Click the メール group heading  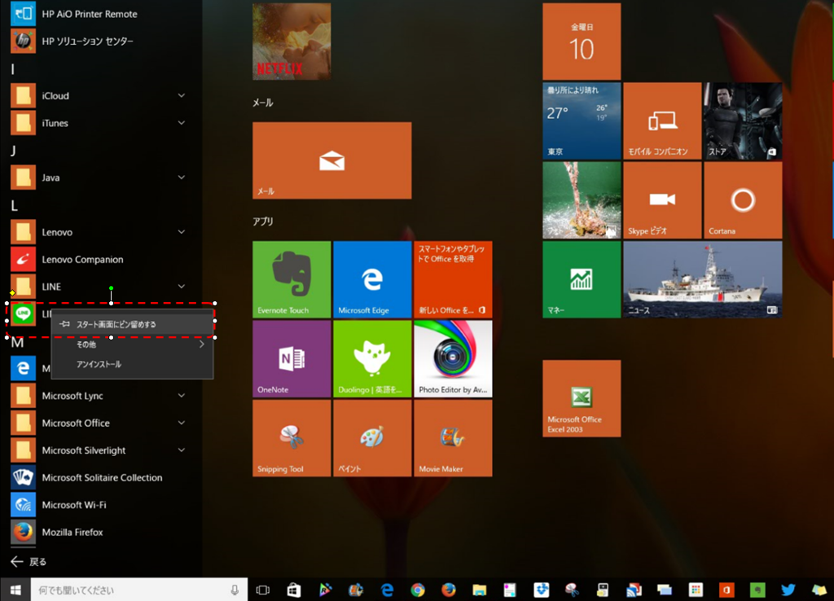coord(263,103)
